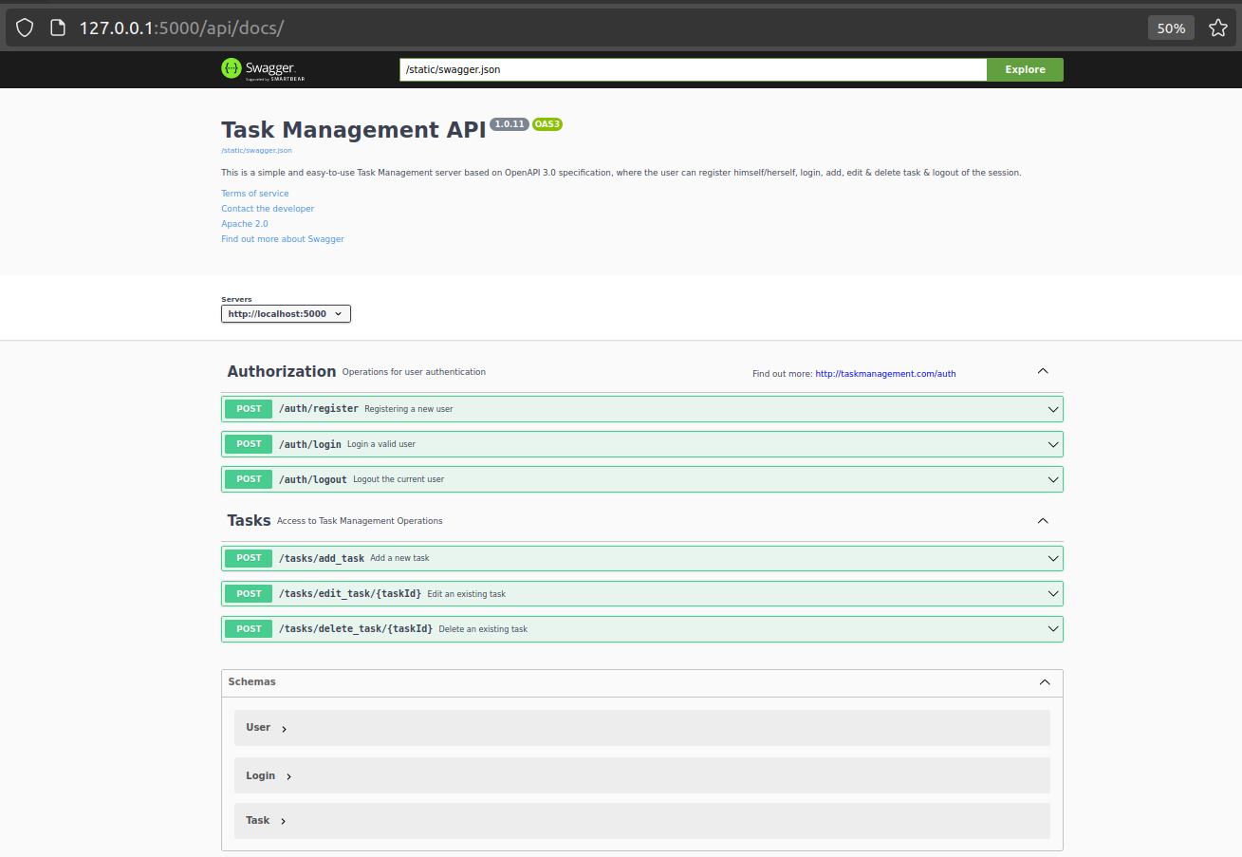The image size is (1242, 857).
Task: Click 'Registering a new user' description
Action: [x=409, y=409]
